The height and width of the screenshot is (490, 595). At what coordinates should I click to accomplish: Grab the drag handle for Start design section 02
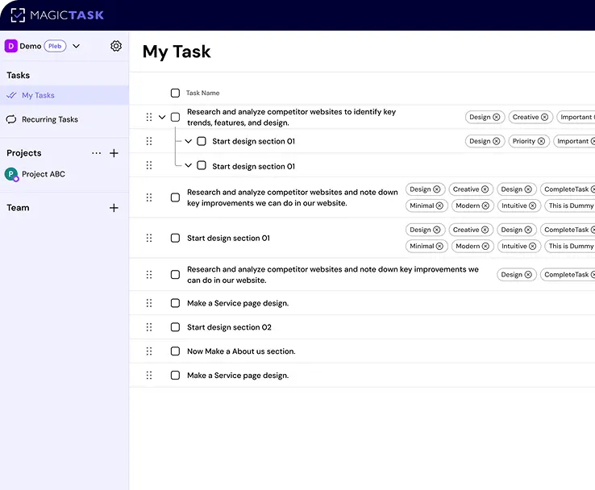click(x=149, y=327)
